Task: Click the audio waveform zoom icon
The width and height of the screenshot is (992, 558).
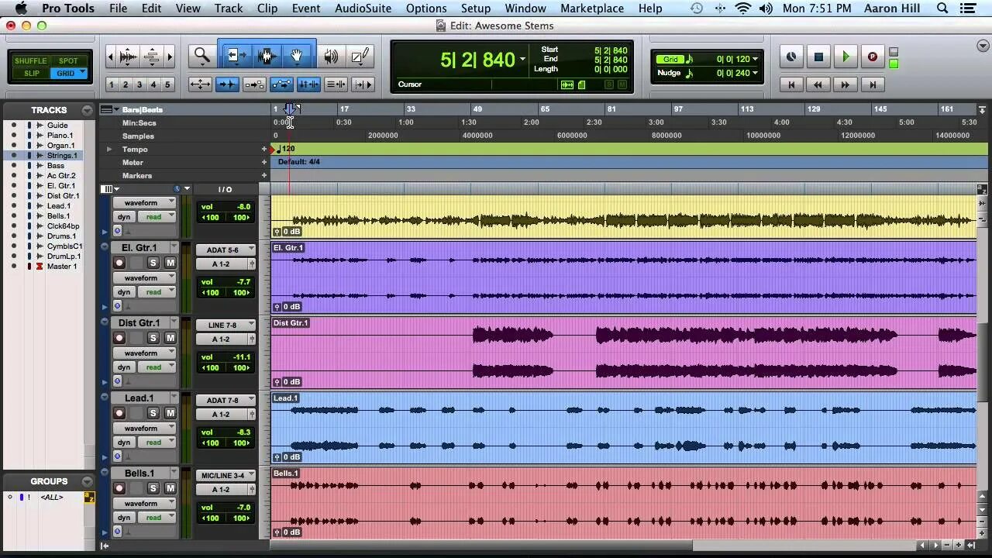Action: click(129, 57)
